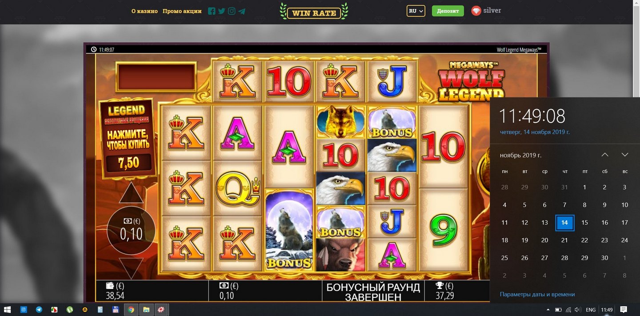Open the notification center in taskbar
Image resolution: width=640 pixels, height=316 pixels.
coord(624,309)
